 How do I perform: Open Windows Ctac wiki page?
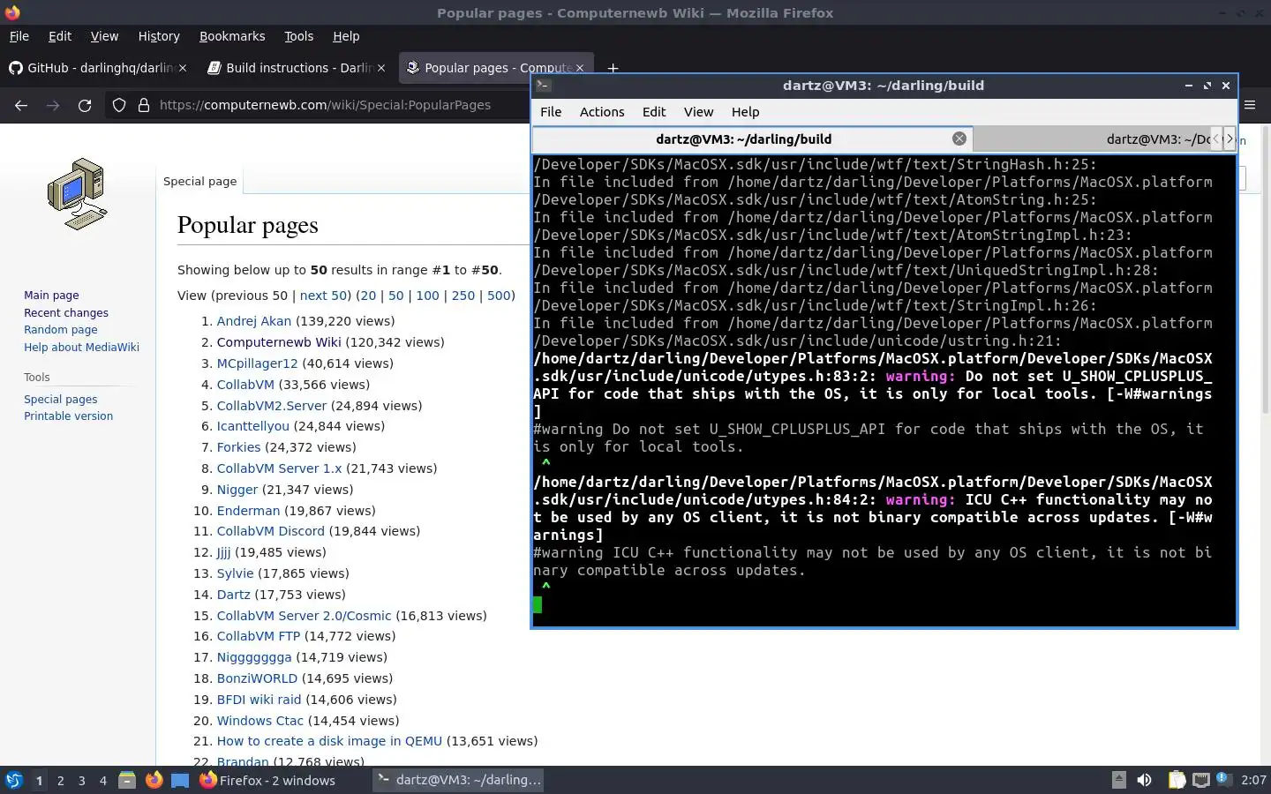tap(260, 721)
